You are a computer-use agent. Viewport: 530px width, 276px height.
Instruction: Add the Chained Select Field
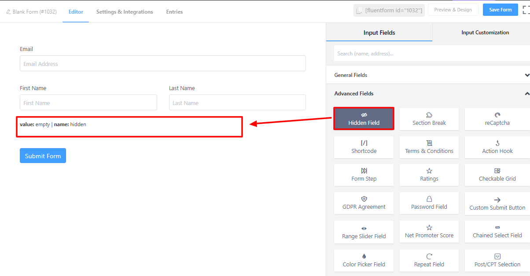(497, 232)
